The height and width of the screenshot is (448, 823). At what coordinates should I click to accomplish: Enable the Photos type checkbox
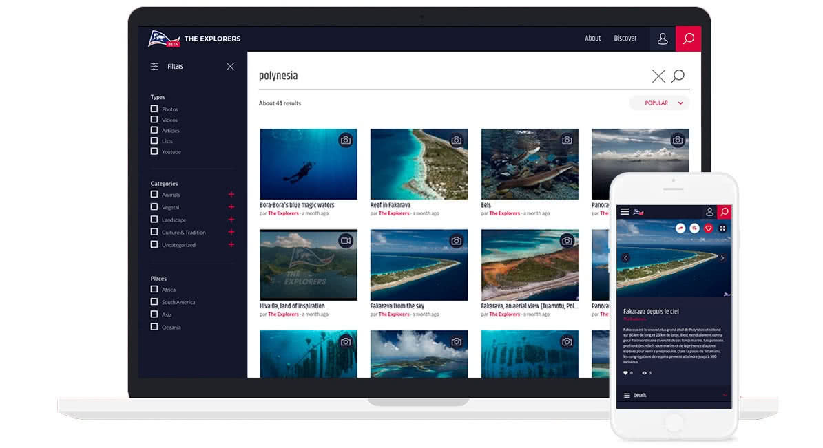click(154, 109)
